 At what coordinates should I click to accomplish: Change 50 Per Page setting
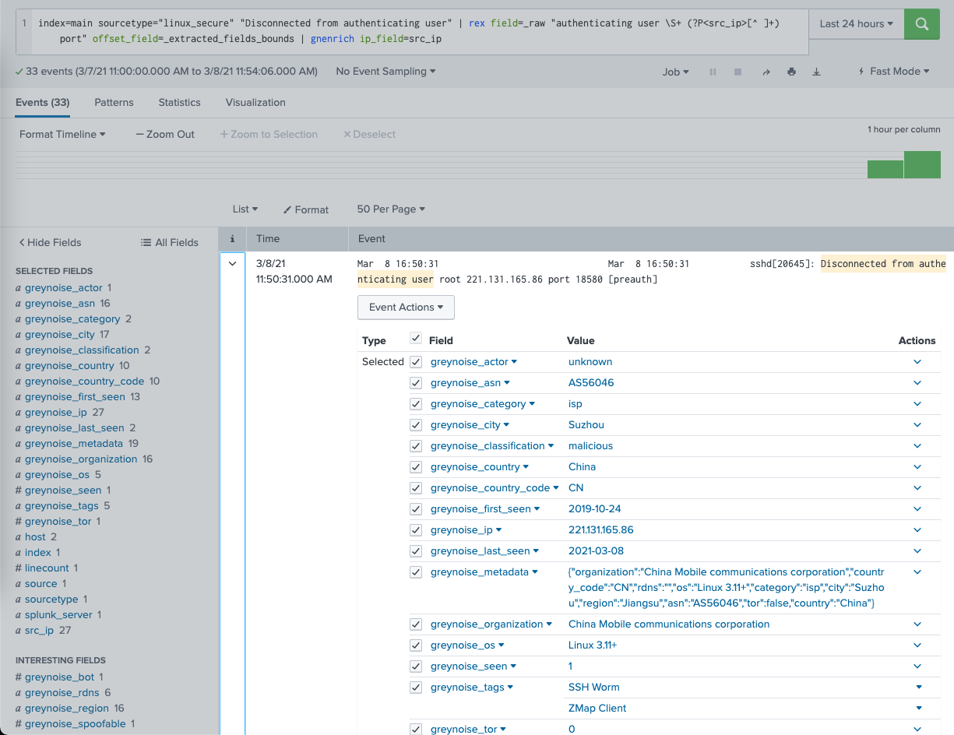tap(391, 209)
